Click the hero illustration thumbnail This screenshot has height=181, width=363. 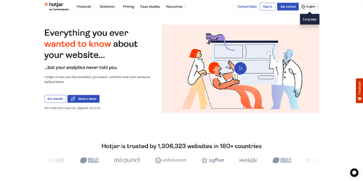coord(240,69)
